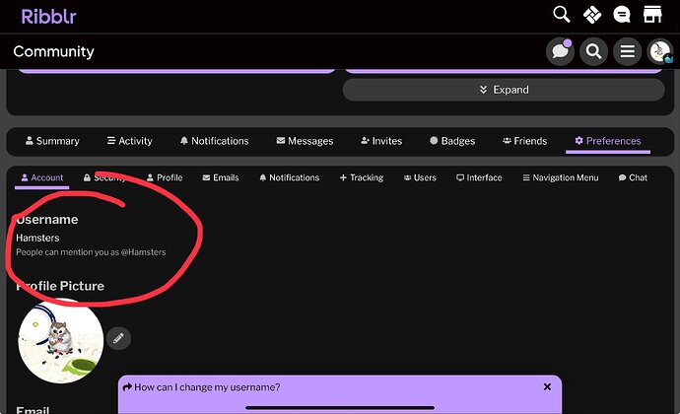Screen dimensions: 680x414
Task: Open the Navigation Menu preferences tab
Action: pyautogui.click(x=559, y=178)
